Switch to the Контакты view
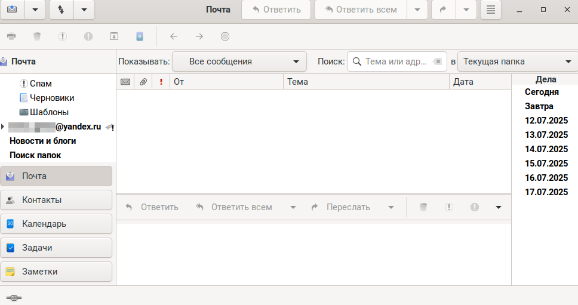This screenshot has height=305, width=578. click(x=56, y=200)
